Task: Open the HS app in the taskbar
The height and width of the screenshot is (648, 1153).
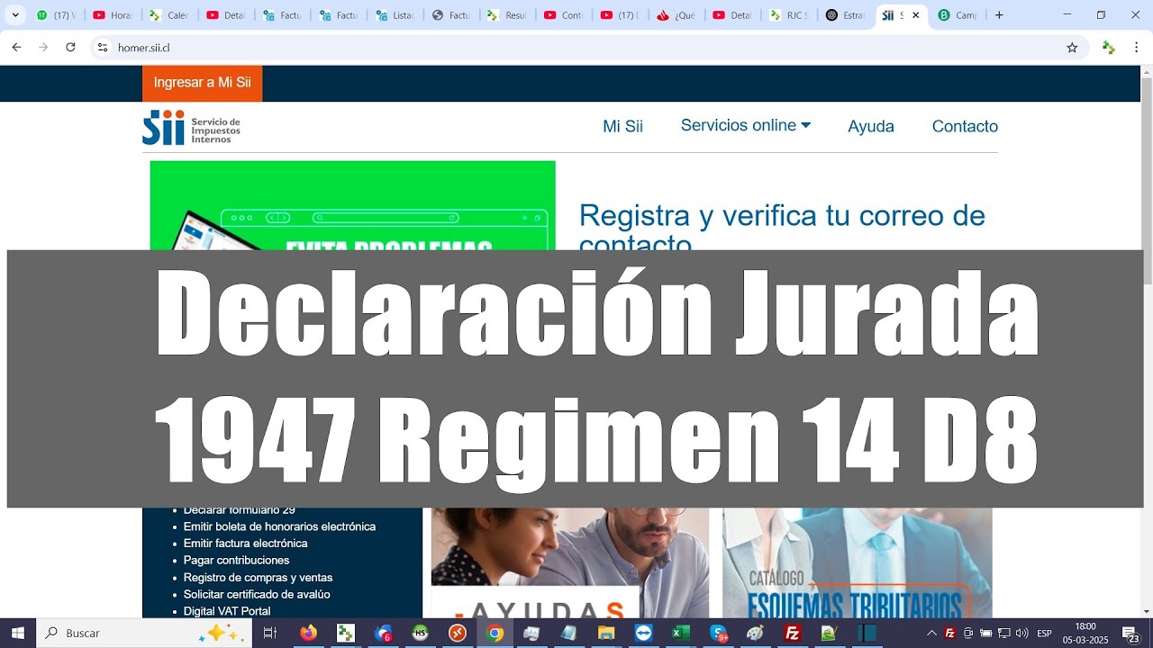Action: 421,634
